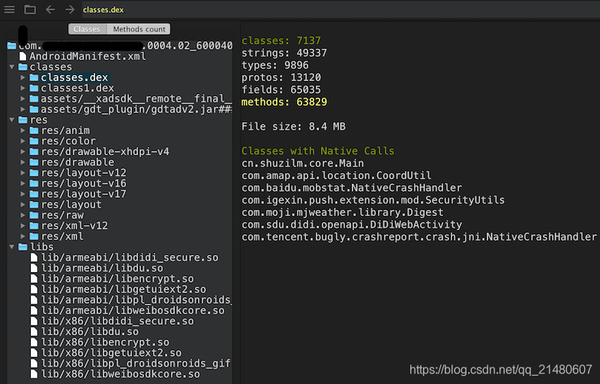Click the res/xml-v12 folder icon
The height and width of the screenshot is (384, 600).
34,226
